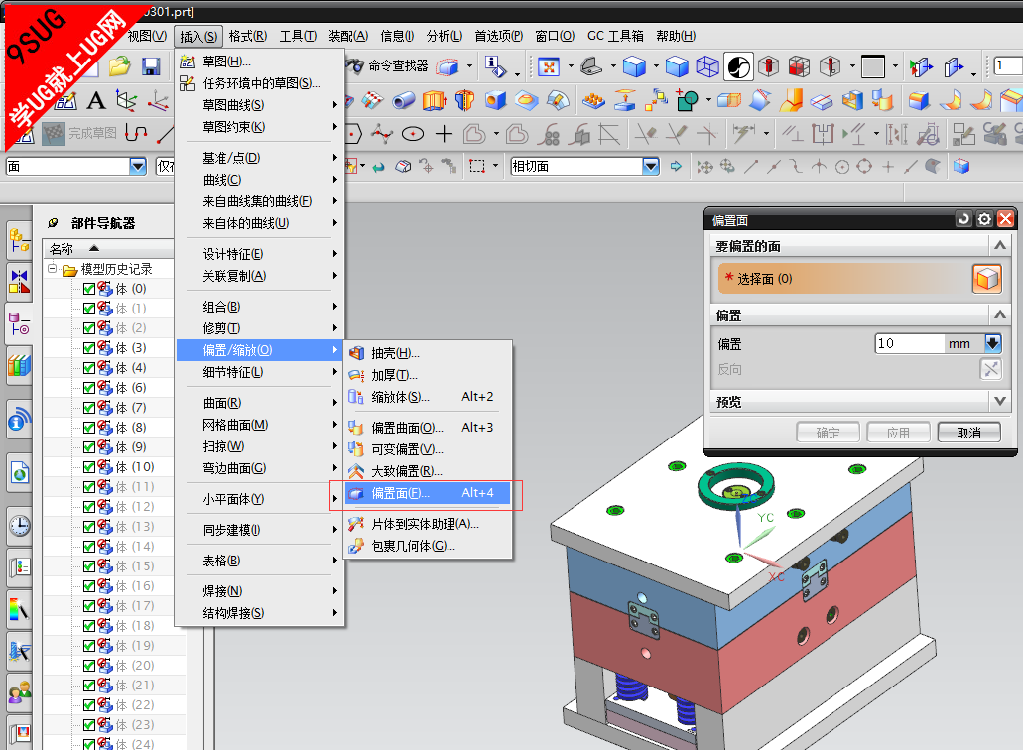
Task: Collapse the 要偏置的面 section
Action: (999, 245)
